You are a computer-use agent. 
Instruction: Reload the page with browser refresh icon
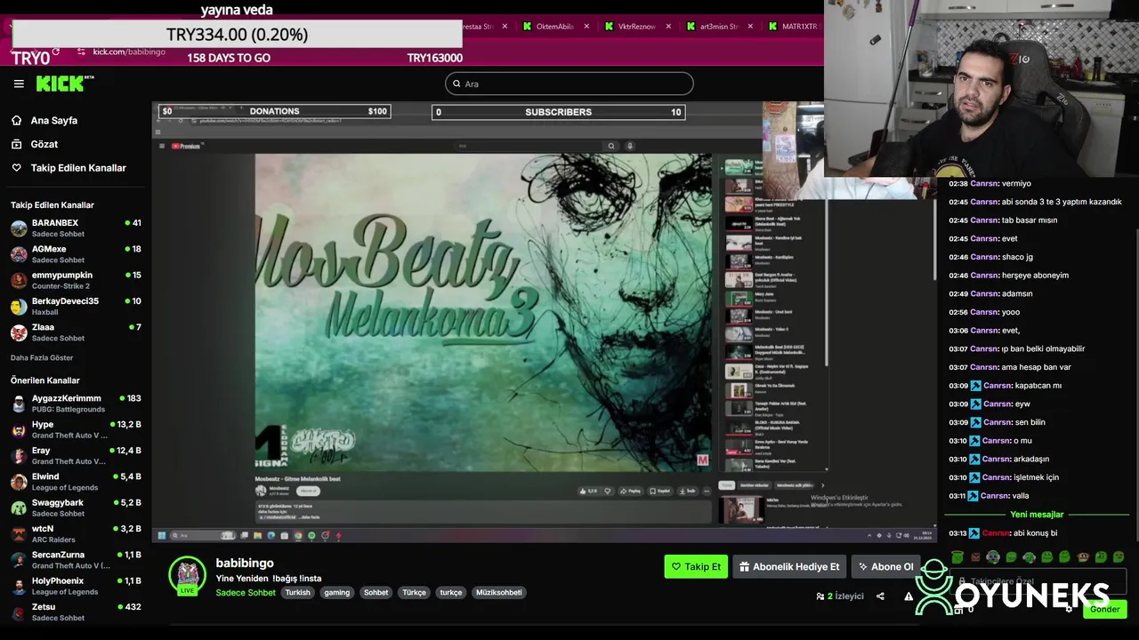pyautogui.click(x=55, y=52)
